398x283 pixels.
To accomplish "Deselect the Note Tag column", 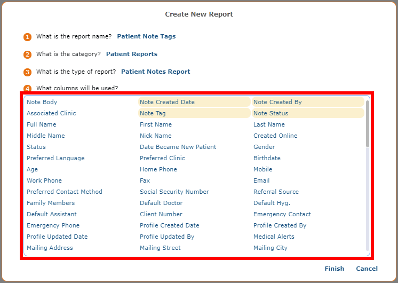I will pyautogui.click(x=194, y=113).
